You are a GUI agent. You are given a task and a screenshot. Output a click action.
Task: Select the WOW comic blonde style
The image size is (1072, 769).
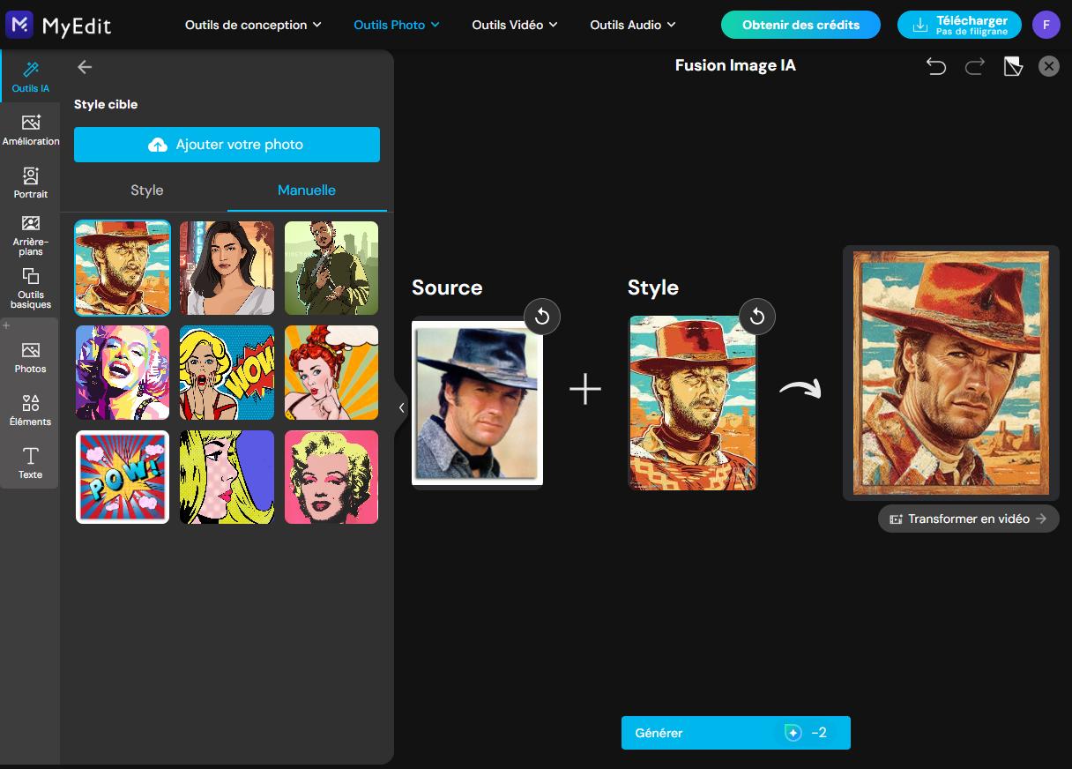227,372
